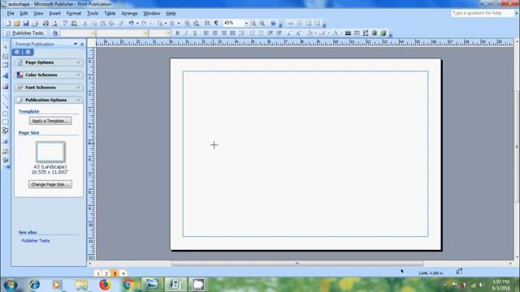Screen dimensions: 520x292
Task: Open the zoom percentage dropdown showing 45%
Action: [246, 24]
